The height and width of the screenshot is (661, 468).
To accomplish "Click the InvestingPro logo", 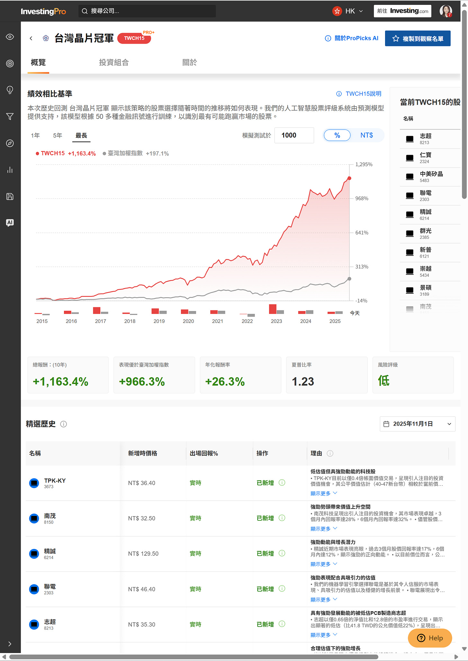I will click(x=43, y=11).
